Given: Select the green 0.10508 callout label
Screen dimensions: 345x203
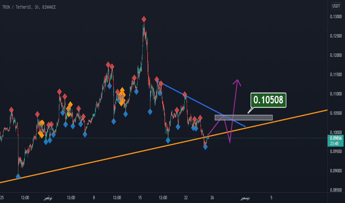Looking at the screenshot, I should [268, 100].
